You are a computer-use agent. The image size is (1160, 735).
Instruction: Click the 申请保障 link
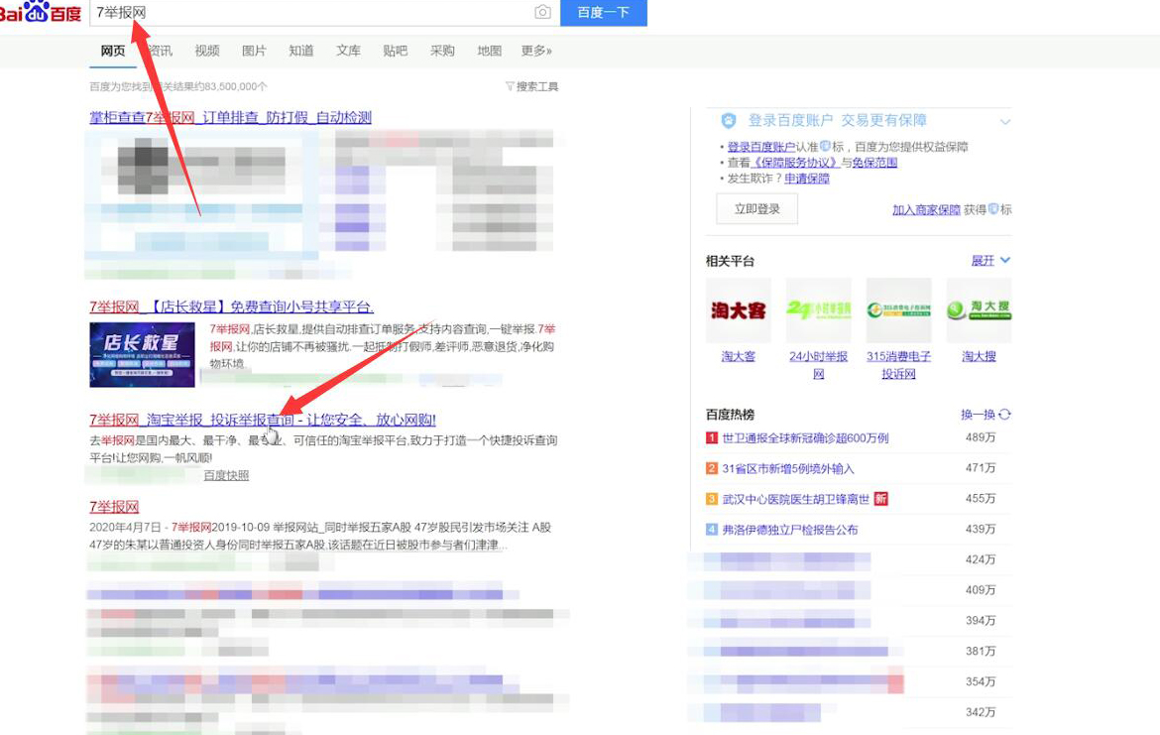807,179
